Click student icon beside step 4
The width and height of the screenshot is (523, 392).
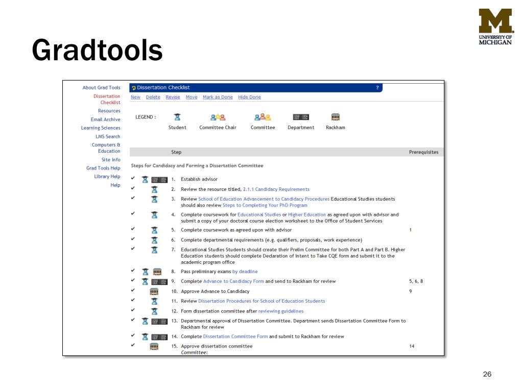154,215
